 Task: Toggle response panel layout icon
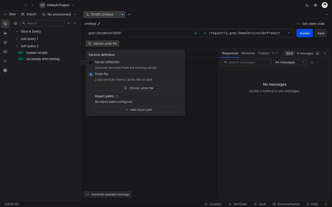click(x=317, y=53)
